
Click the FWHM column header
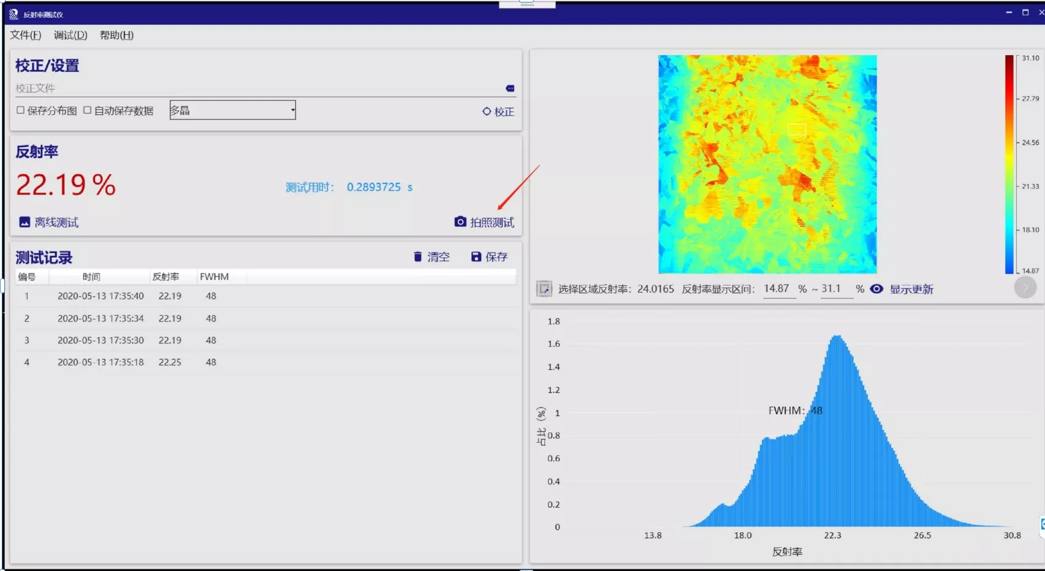click(221, 277)
